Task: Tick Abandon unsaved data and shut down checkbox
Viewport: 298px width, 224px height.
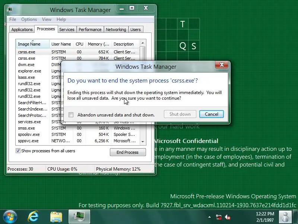Action: click(x=71, y=115)
